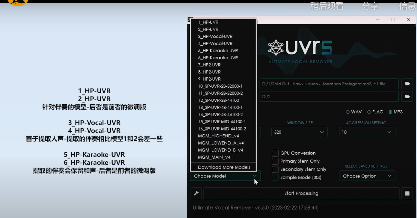The image size is (417, 218).
Task: Click the WINDOW SIZE label
Action: coord(300,123)
